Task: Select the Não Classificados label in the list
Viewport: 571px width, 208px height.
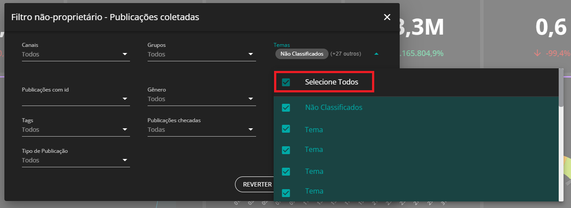Action: pyautogui.click(x=334, y=107)
